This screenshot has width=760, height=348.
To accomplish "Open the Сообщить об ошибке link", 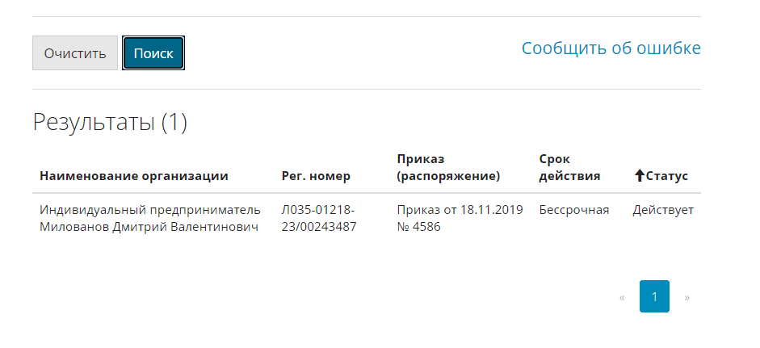I will (x=611, y=48).
